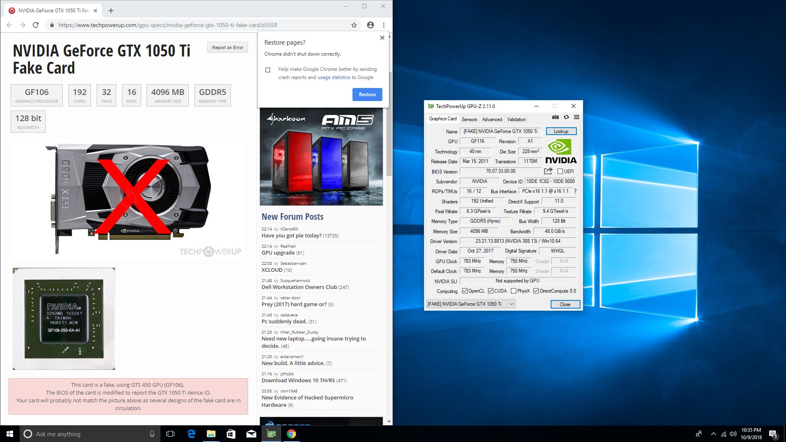
Task: Open the 'XCLOUD' forum post
Action: click(x=272, y=270)
